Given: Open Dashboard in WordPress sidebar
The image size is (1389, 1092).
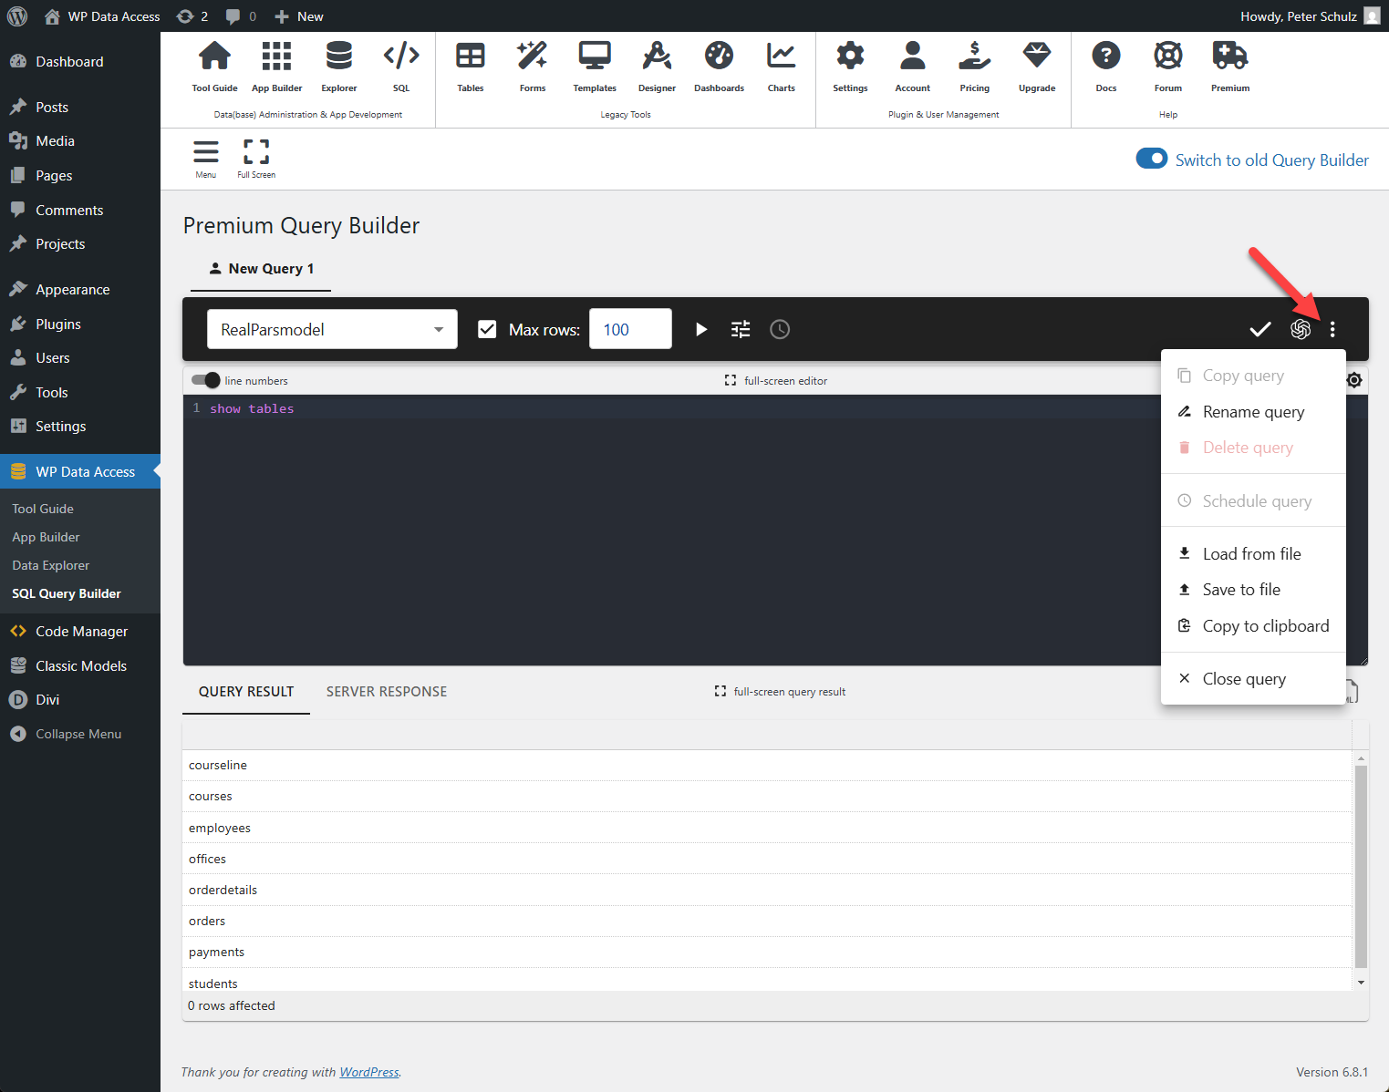Looking at the screenshot, I should point(80,62).
